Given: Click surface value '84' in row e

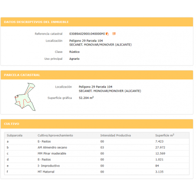Looking at the screenshot, I should tap(157, 166).
